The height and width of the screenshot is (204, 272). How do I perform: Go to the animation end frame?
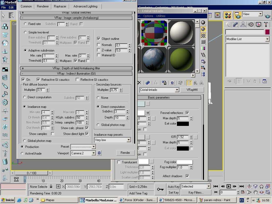coord(241,186)
